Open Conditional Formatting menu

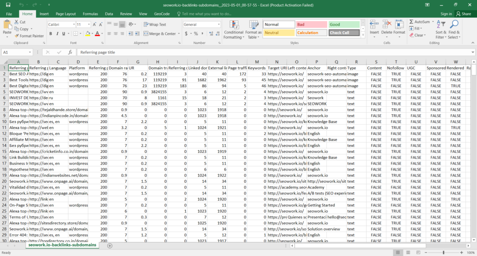(234, 29)
